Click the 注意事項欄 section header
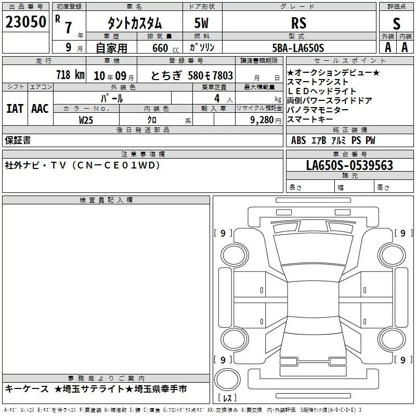 [x=142, y=154]
